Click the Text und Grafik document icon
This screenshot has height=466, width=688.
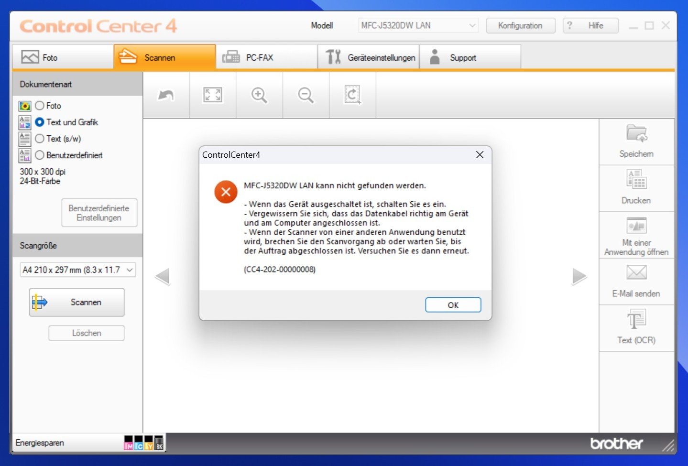pos(25,122)
